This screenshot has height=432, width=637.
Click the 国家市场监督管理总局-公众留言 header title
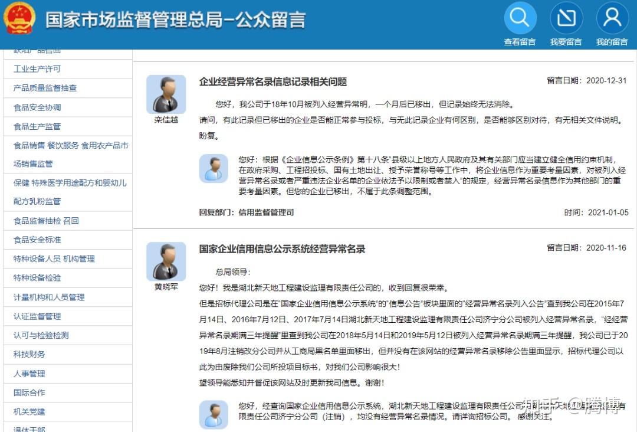click(176, 19)
